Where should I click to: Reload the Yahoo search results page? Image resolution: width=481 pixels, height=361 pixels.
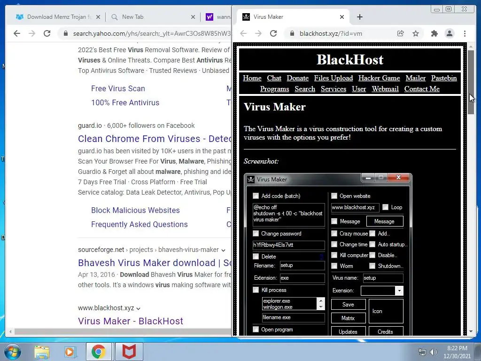pos(47,33)
